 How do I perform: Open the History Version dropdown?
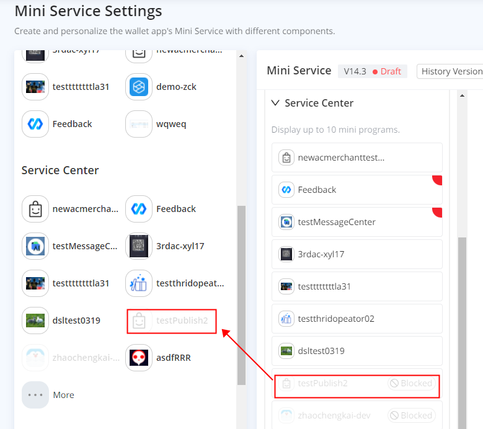click(x=450, y=71)
